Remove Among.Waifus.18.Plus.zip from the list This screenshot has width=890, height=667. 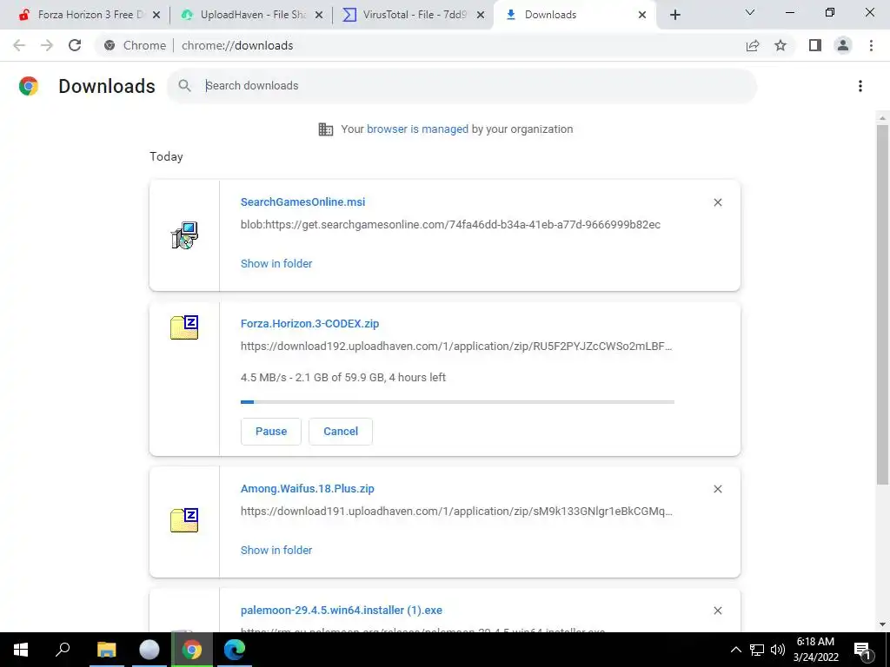click(x=717, y=489)
